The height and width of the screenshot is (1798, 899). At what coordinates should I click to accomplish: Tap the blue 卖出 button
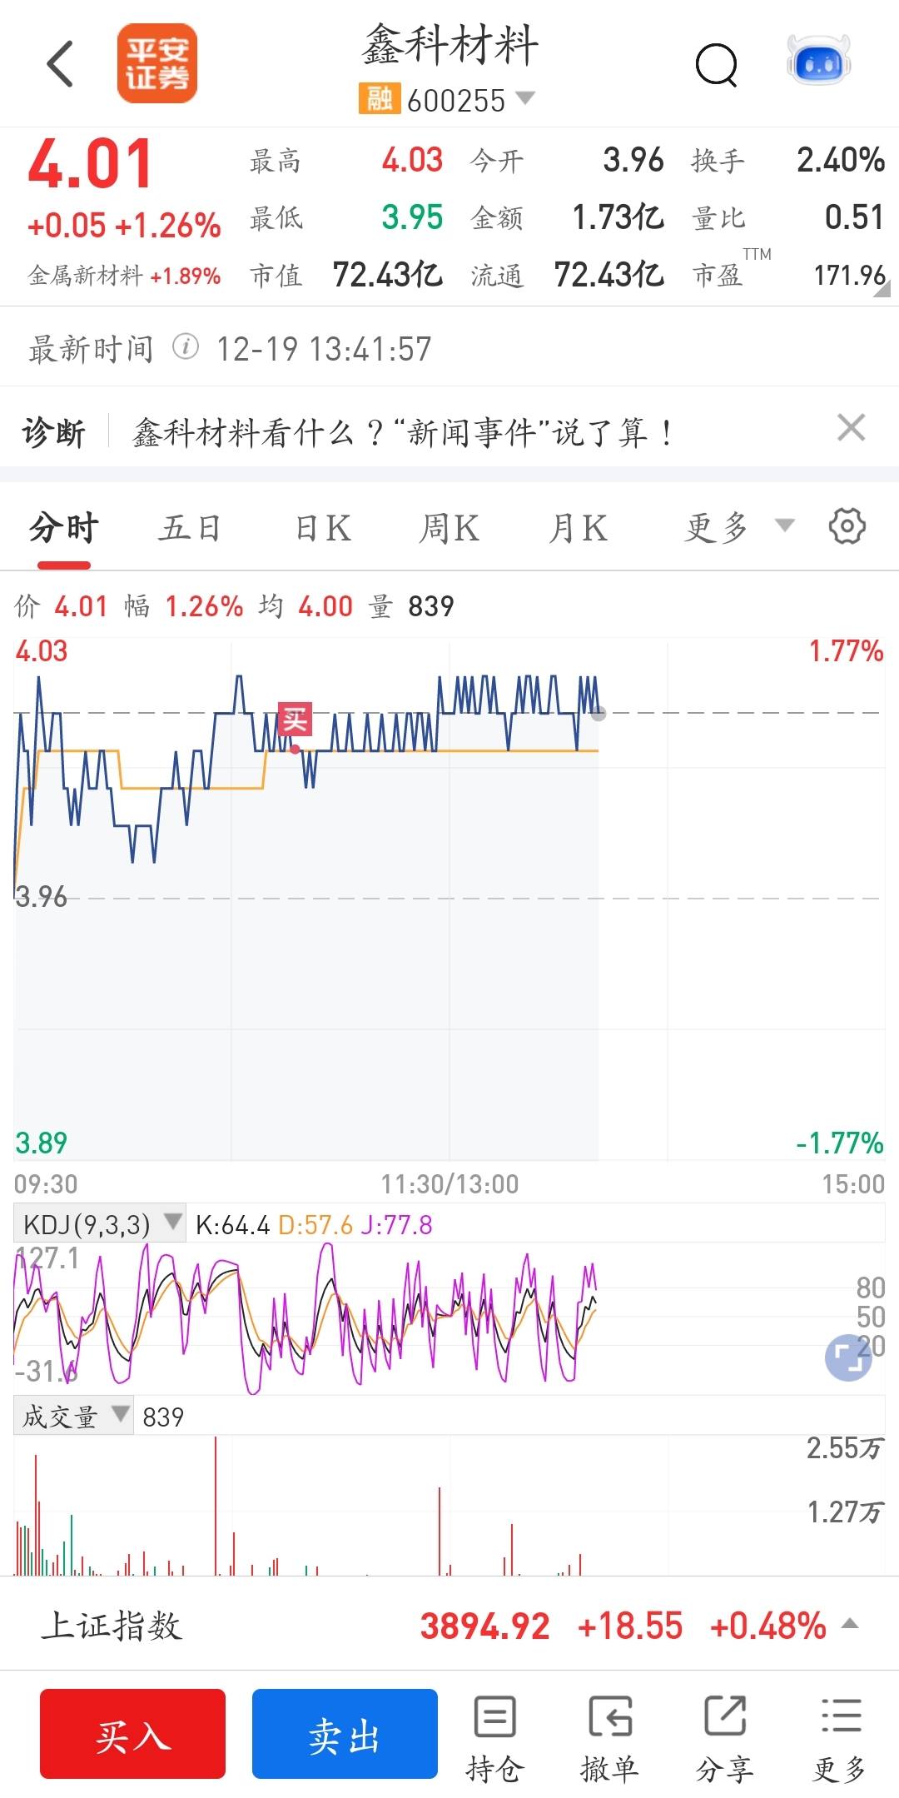click(345, 1734)
